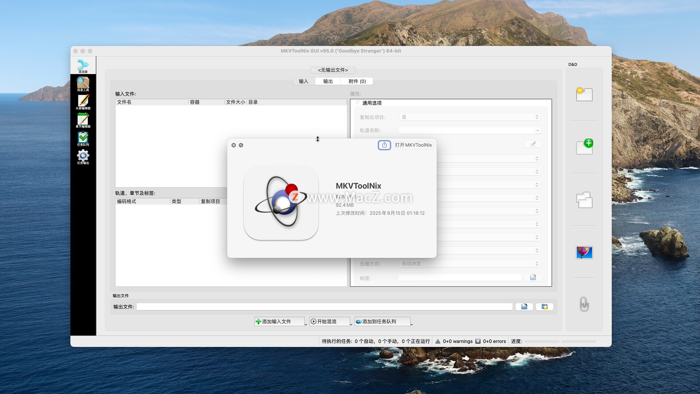Click the 打开 MKVToolNix button

(x=413, y=145)
